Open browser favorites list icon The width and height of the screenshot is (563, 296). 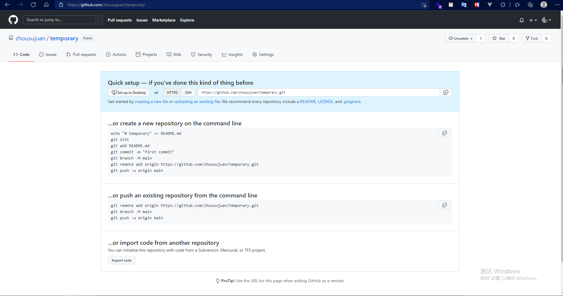click(x=517, y=5)
